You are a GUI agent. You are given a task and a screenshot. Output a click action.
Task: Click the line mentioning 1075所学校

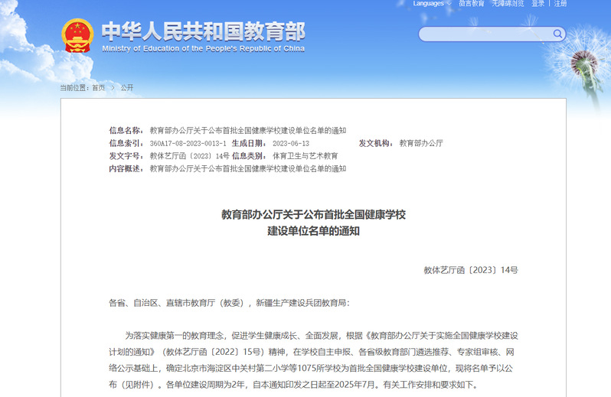pyautogui.click(x=311, y=368)
